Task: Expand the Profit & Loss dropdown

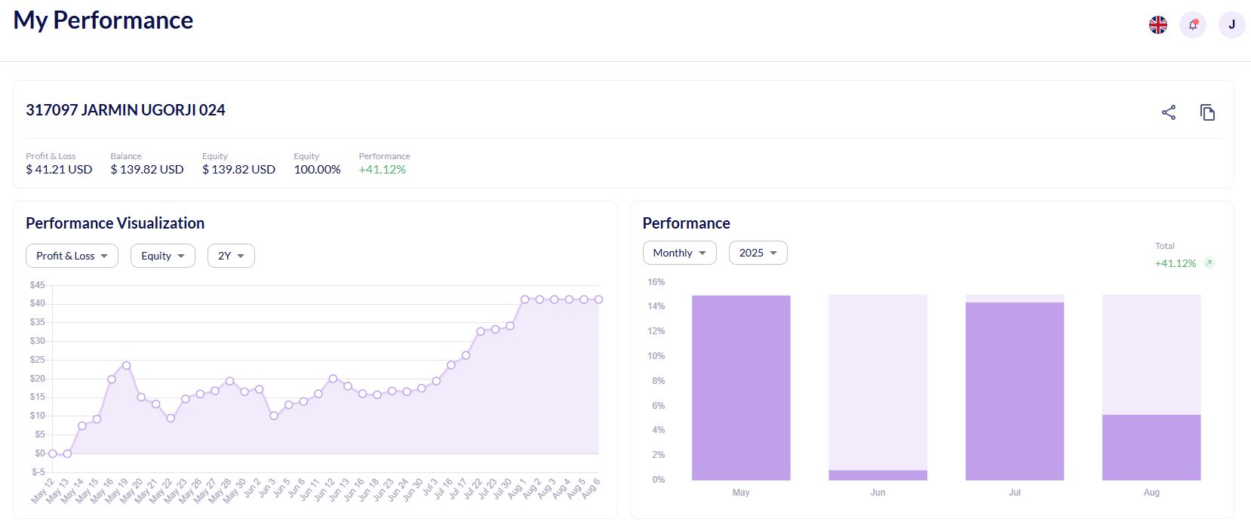Action: click(72, 256)
